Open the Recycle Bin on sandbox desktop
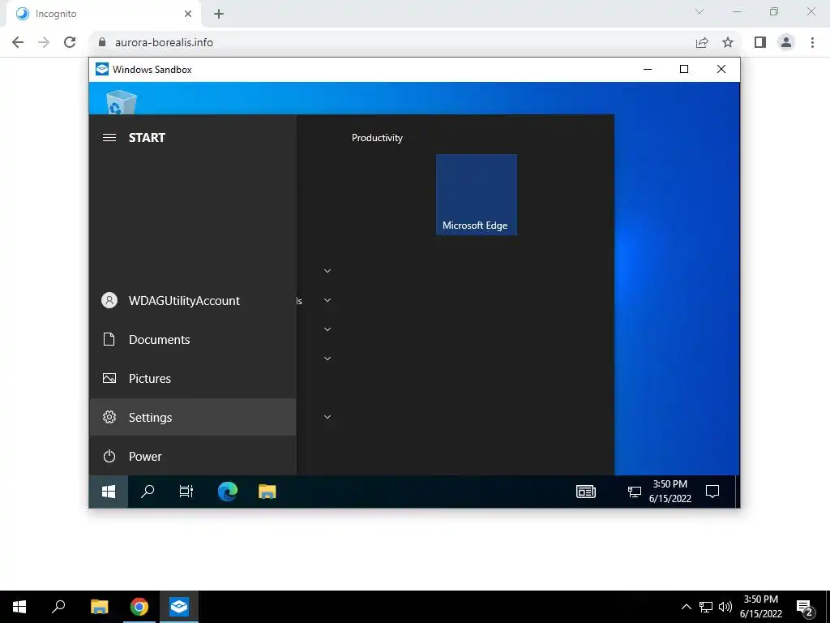 click(x=122, y=102)
